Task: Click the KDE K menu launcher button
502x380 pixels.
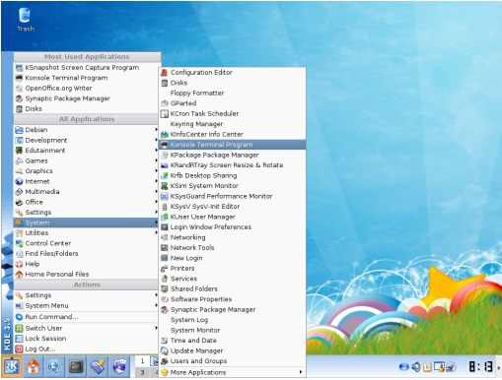Action: tap(12, 367)
